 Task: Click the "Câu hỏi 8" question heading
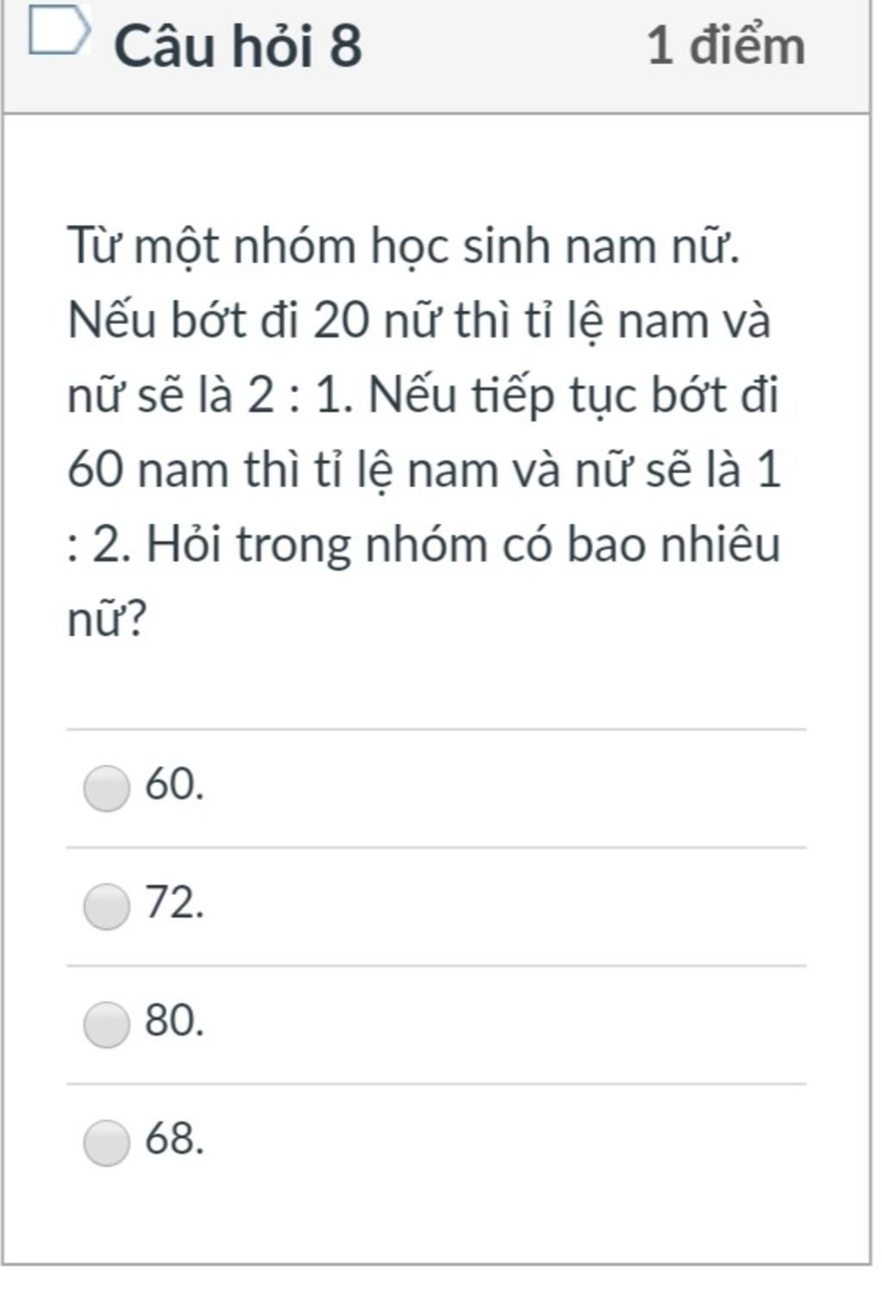pos(238,46)
